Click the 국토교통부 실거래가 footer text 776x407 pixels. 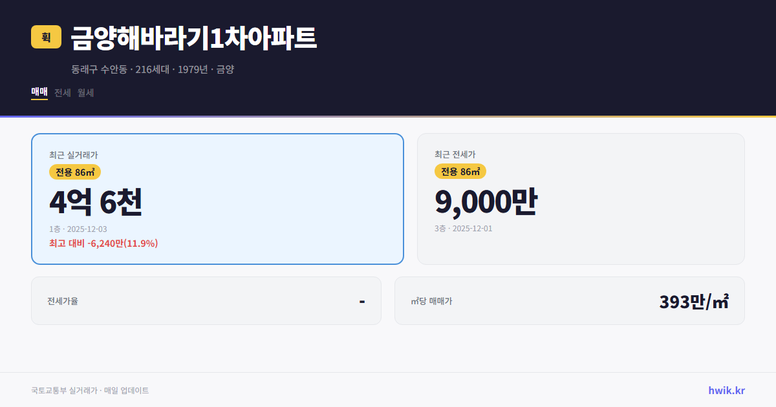tap(61, 390)
